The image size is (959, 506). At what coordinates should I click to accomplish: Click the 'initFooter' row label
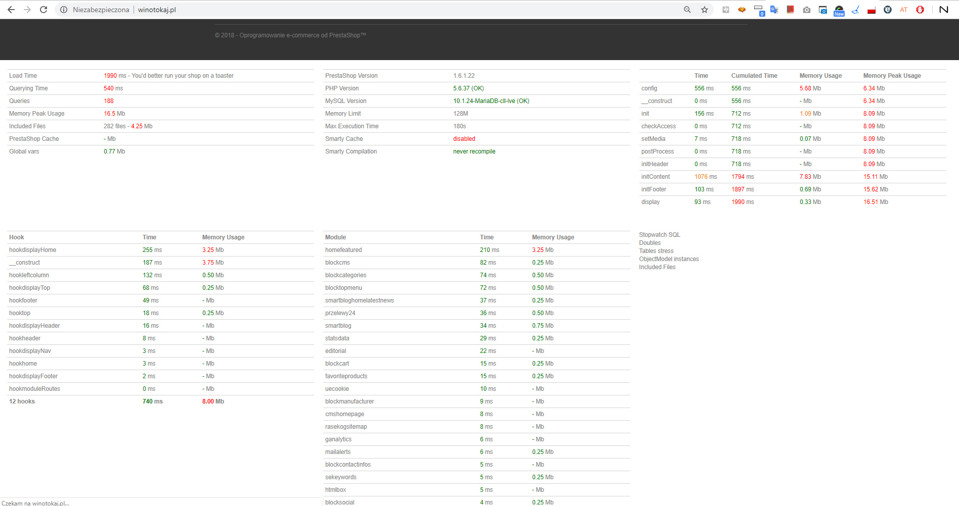click(x=653, y=189)
